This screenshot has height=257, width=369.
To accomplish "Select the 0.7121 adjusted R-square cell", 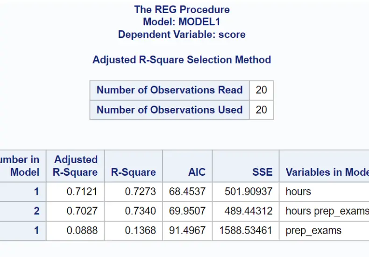I will pyautogui.click(x=75, y=192).
